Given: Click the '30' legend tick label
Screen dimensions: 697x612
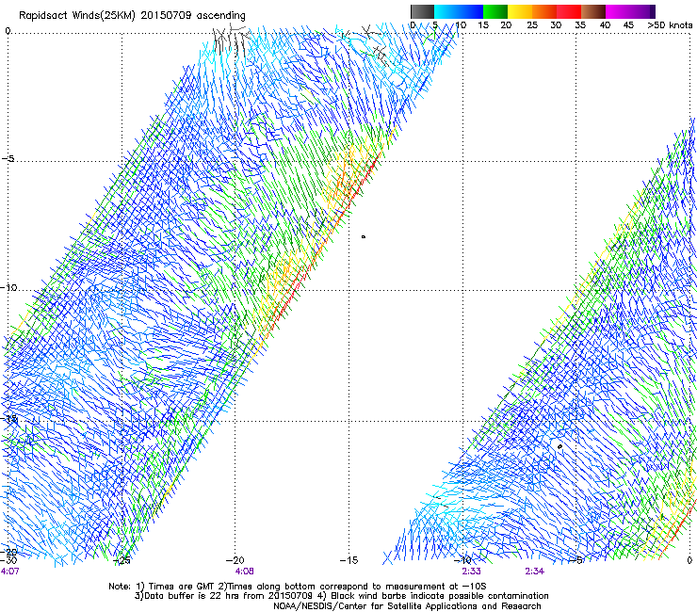Looking at the screenshot, I should (x=556, y=25).
